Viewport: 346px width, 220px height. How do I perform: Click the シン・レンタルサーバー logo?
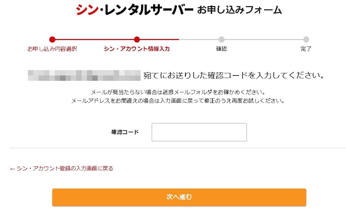pyautogui.click(x=134, y=10)
